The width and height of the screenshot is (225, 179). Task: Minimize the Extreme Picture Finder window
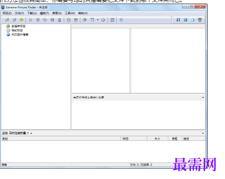185,7
